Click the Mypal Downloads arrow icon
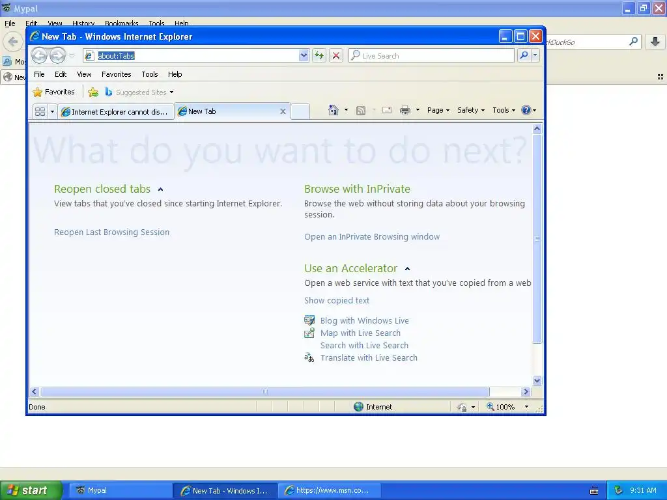Viewport: 667px width, 500px height. pyautogui.click(x=655, y=42)
